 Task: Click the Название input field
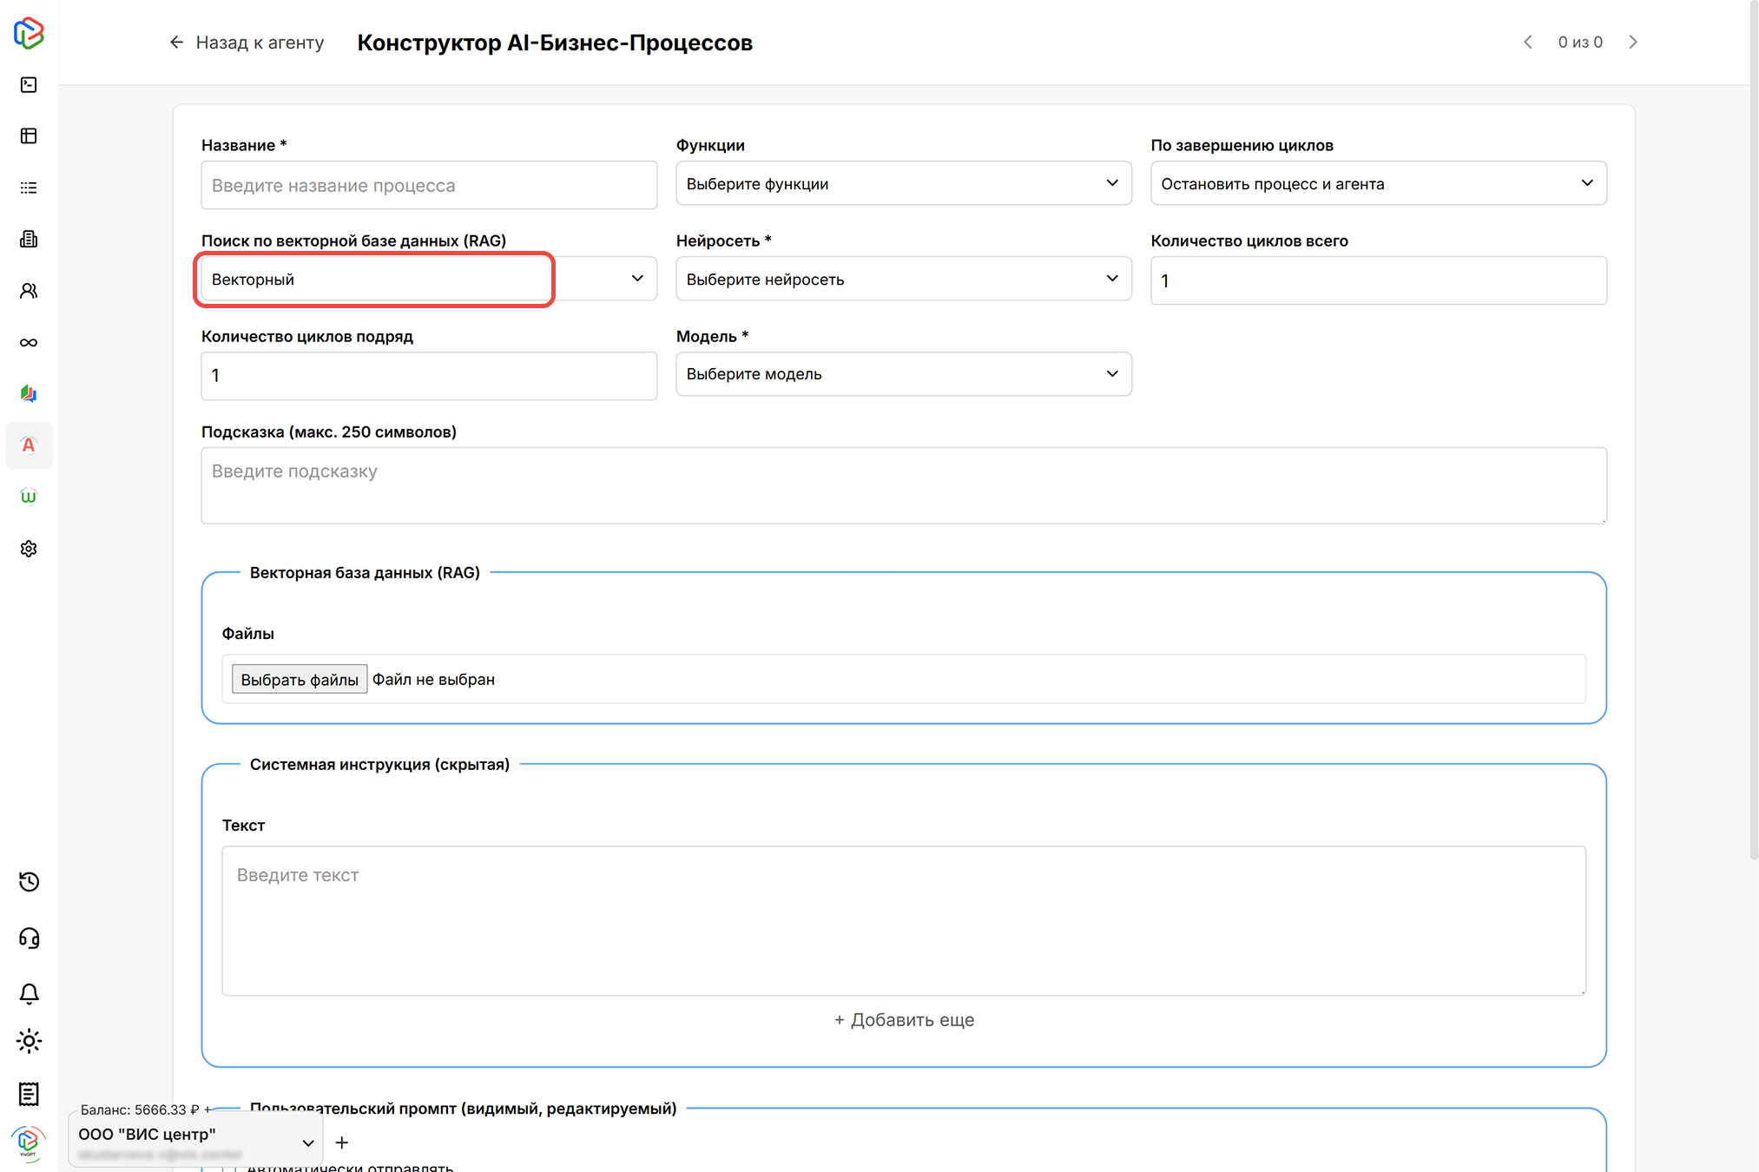(429, 185)
